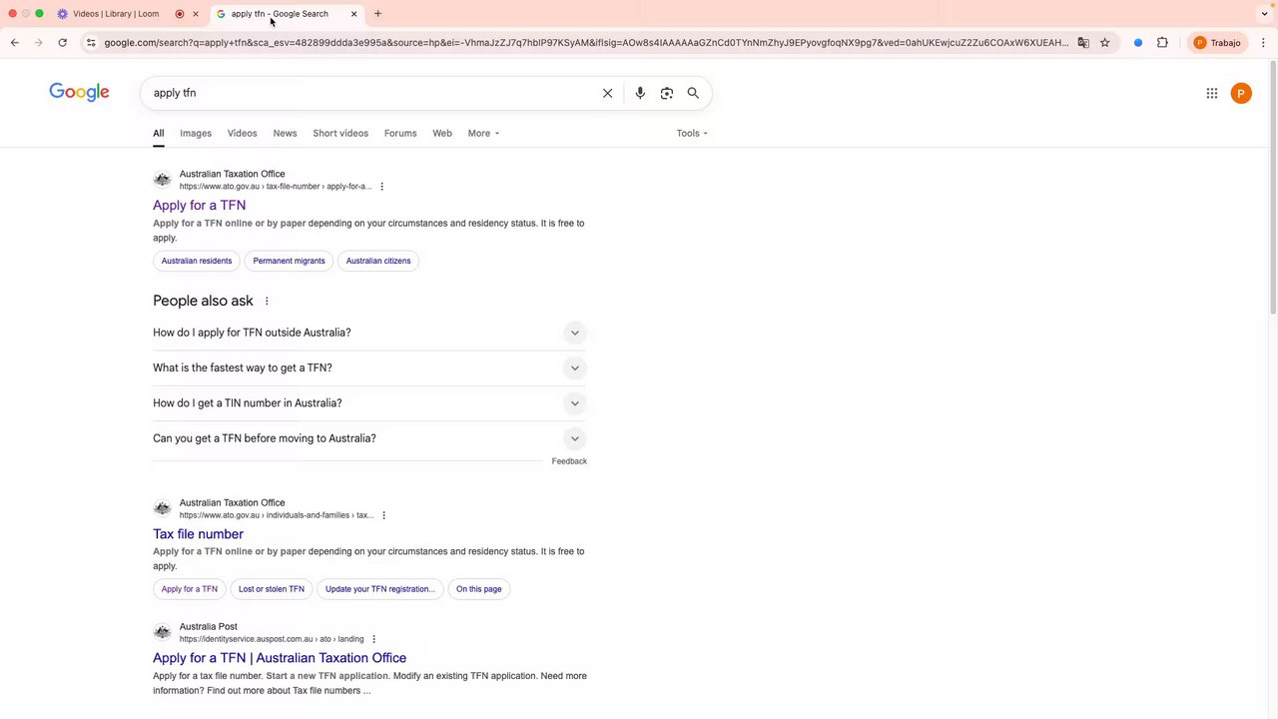
Task: Close the Loom Videos Library tab
Action: pos(196,14)
